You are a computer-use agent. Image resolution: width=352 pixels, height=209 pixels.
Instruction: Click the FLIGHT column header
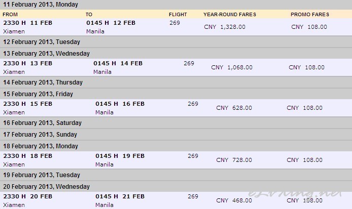point(178,15)
